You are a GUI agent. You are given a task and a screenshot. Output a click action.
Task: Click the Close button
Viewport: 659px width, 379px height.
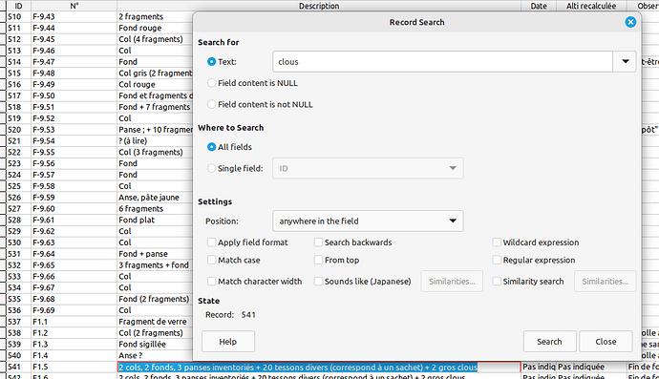(606, 342)
